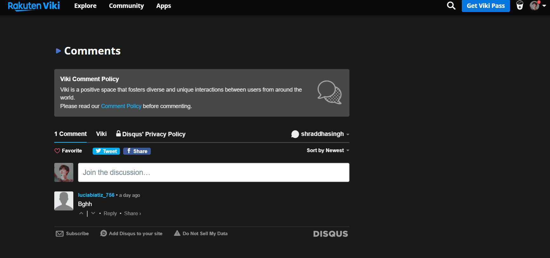Share the discussion on Facebook

137,151
